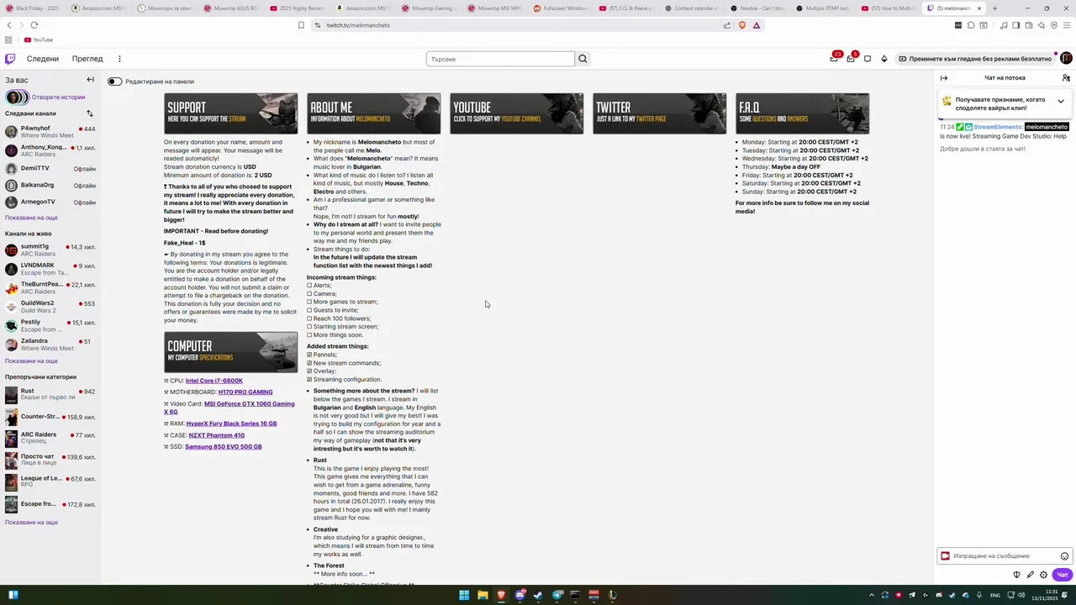Open the NZXT Phantom 410 link
The height and width of the screenshot is (605, 1076).
[216, 435]
